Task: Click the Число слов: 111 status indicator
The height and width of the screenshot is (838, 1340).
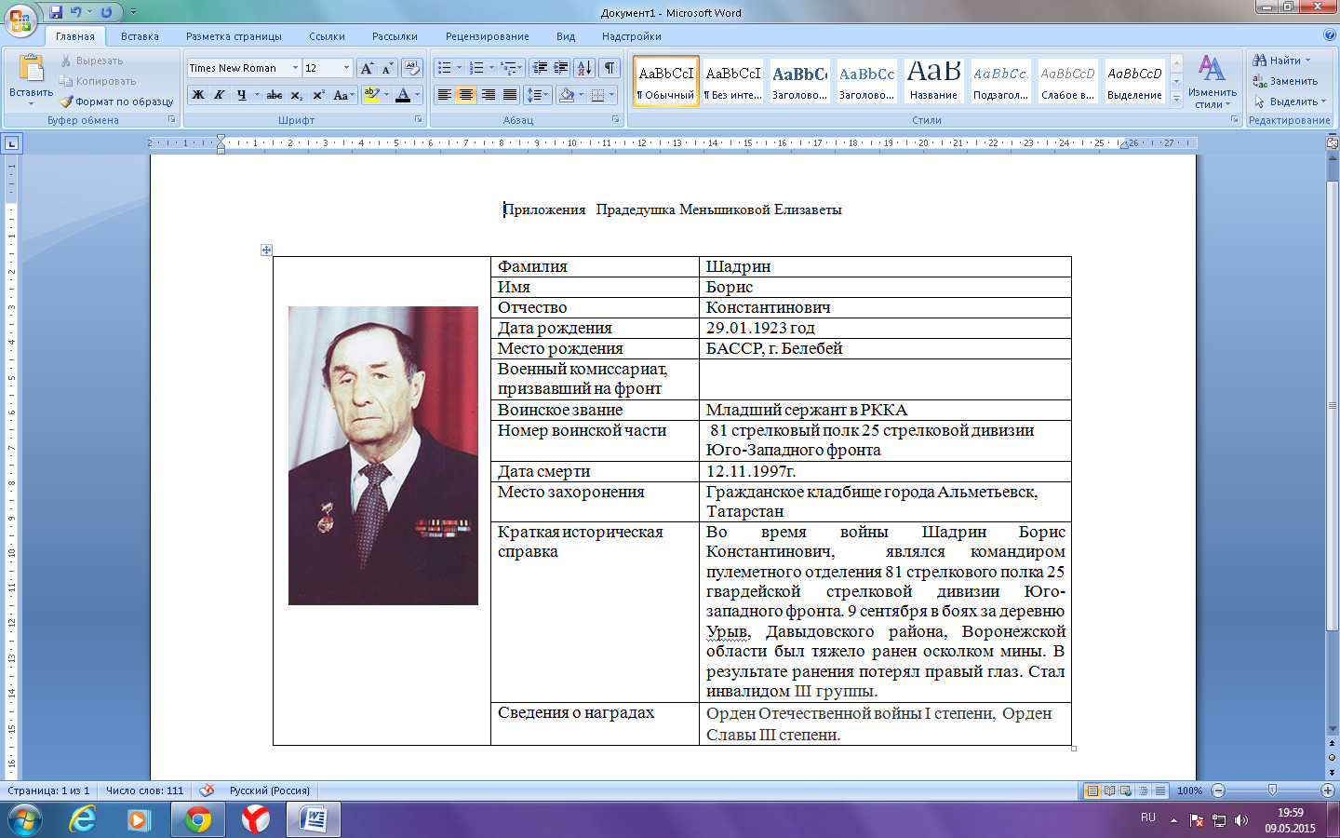Action: (144, 791)
